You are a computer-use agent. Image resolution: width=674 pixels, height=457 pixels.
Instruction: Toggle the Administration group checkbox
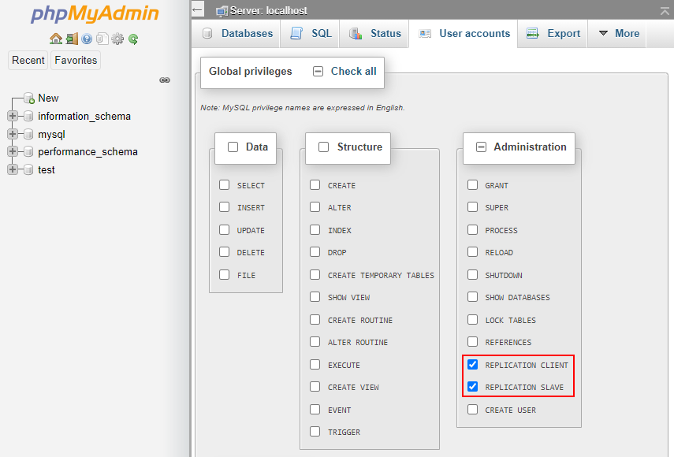point(481,147)
